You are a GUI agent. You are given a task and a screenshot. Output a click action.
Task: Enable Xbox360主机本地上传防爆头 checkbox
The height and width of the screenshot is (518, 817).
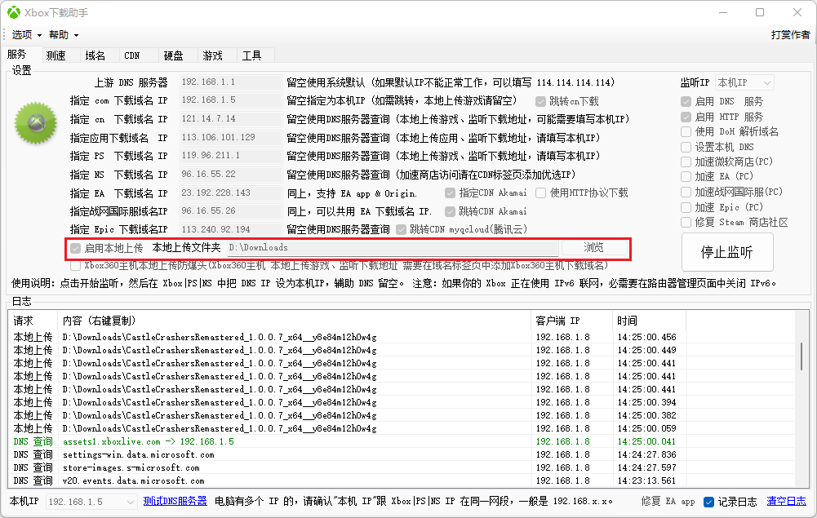340,265
